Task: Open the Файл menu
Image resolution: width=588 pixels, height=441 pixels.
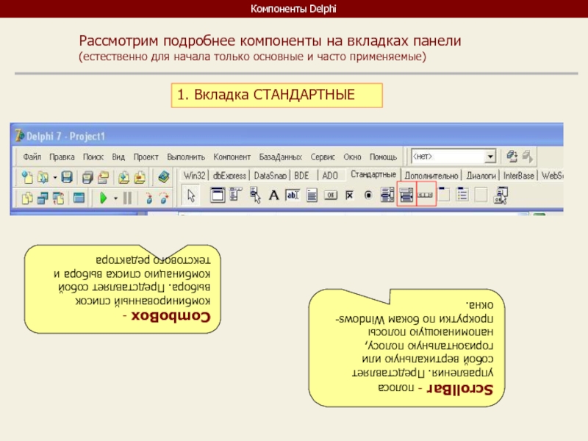Action: point(32,157)
